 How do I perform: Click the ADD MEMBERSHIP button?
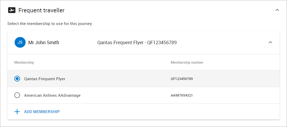click(x=37, y=112)
